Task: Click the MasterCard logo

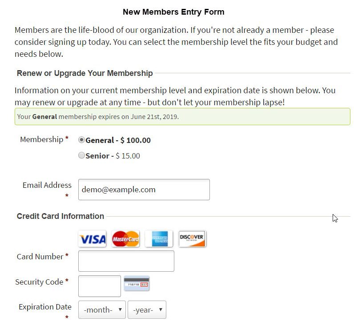Action: point(125,239)
